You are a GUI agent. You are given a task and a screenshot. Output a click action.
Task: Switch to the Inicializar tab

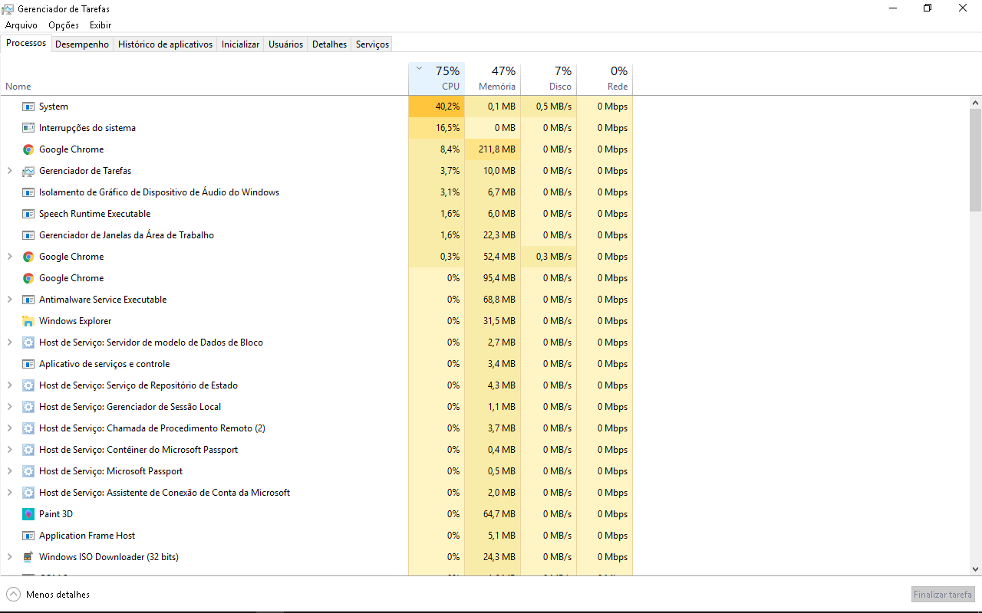pyautogui.click(x=241, y=44)
